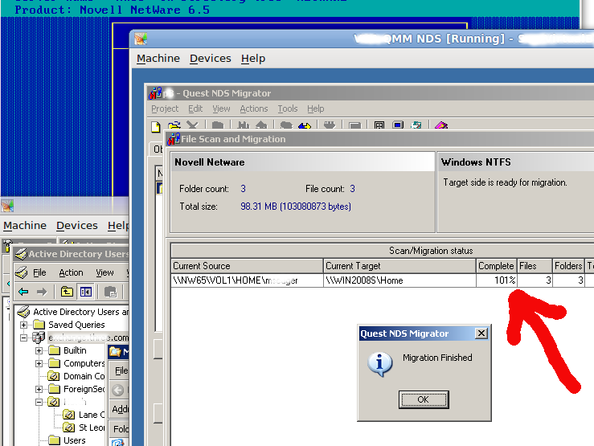The width and height of the screenshot is (594, 446).
Task: Select the Computers folder
Action: (x=84, y=363)
